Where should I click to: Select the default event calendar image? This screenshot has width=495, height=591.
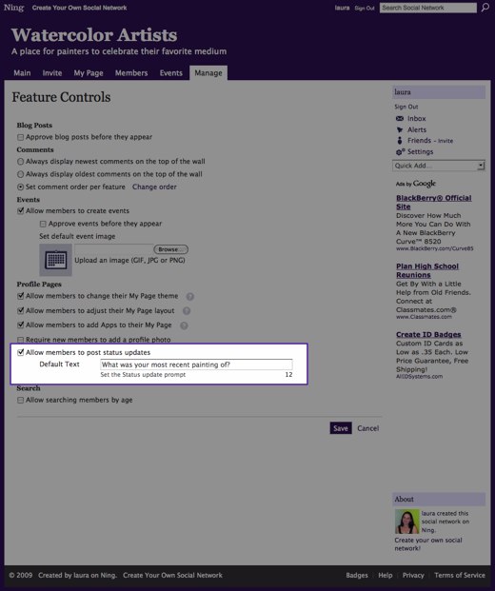click(56, 260)
